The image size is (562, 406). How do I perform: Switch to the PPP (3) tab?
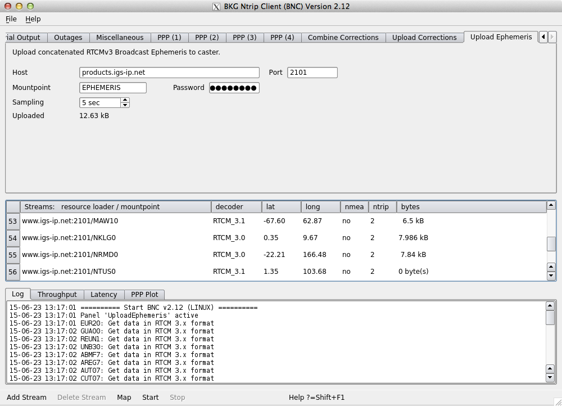point(244,37)
